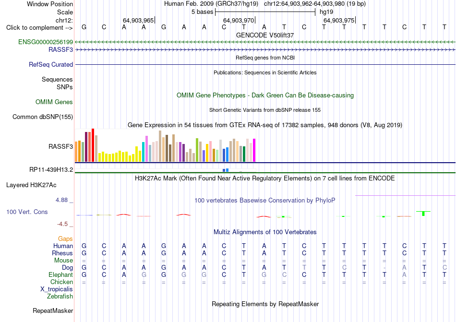Click the GTEx Gene Expression track title
Viewport: 456px width, 322px height.
(x=265, y=125)
